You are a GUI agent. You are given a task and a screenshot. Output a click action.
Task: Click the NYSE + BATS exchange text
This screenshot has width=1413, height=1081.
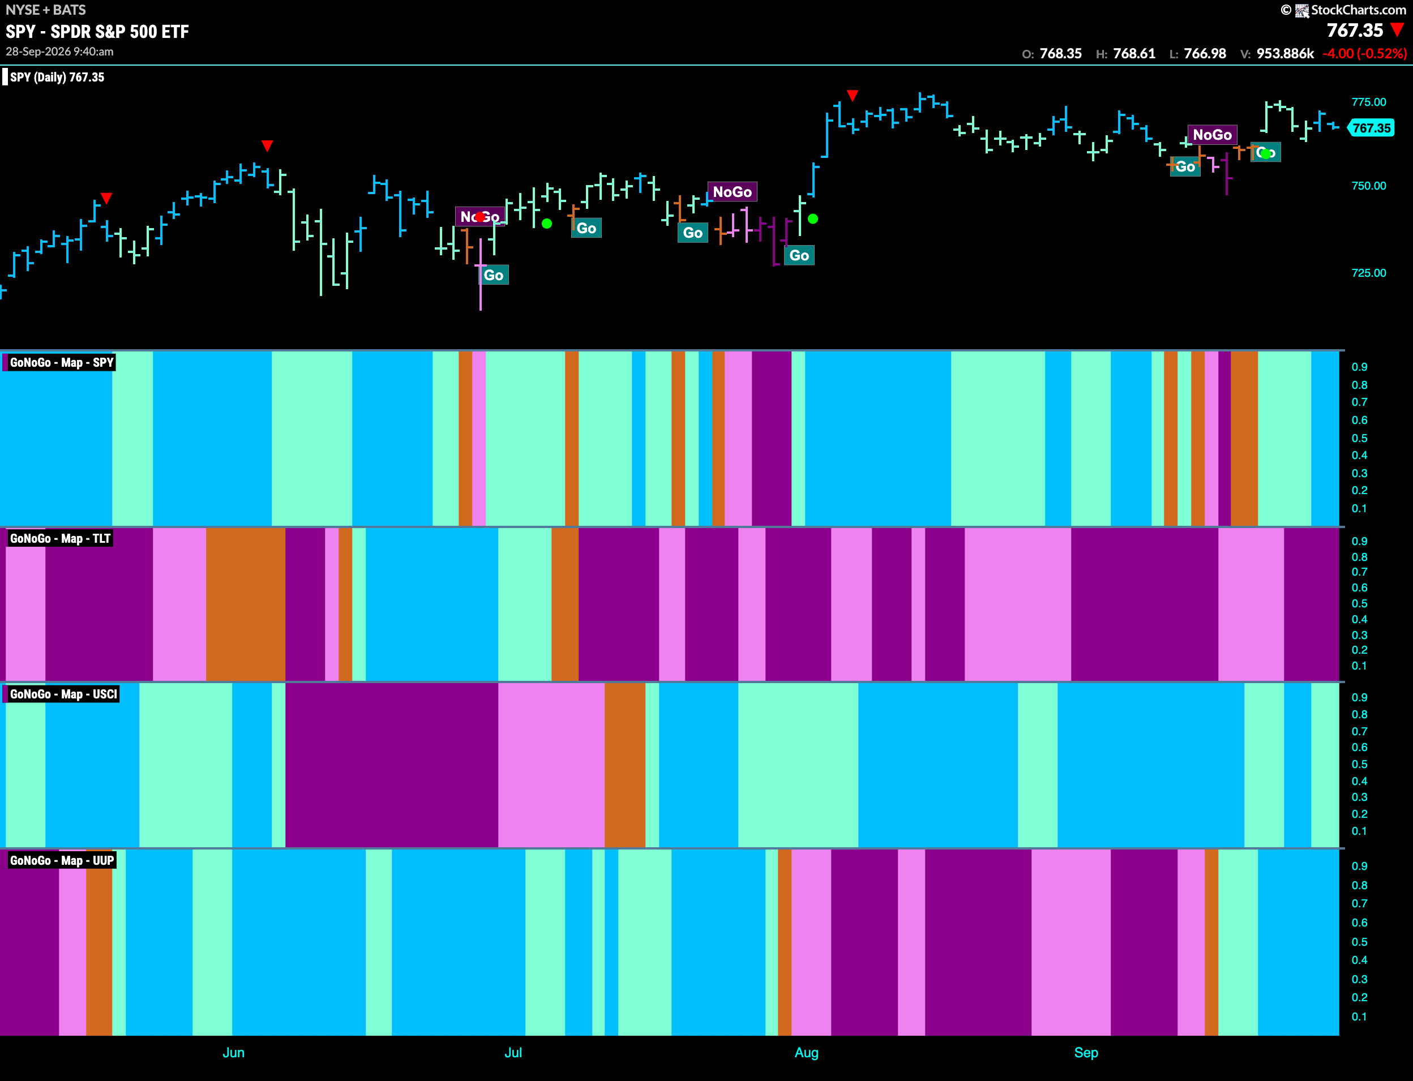46,10
